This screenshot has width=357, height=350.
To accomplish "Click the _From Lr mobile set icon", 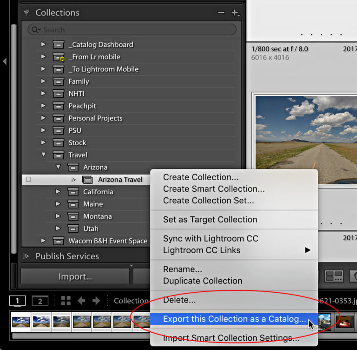I will [59, 57].
